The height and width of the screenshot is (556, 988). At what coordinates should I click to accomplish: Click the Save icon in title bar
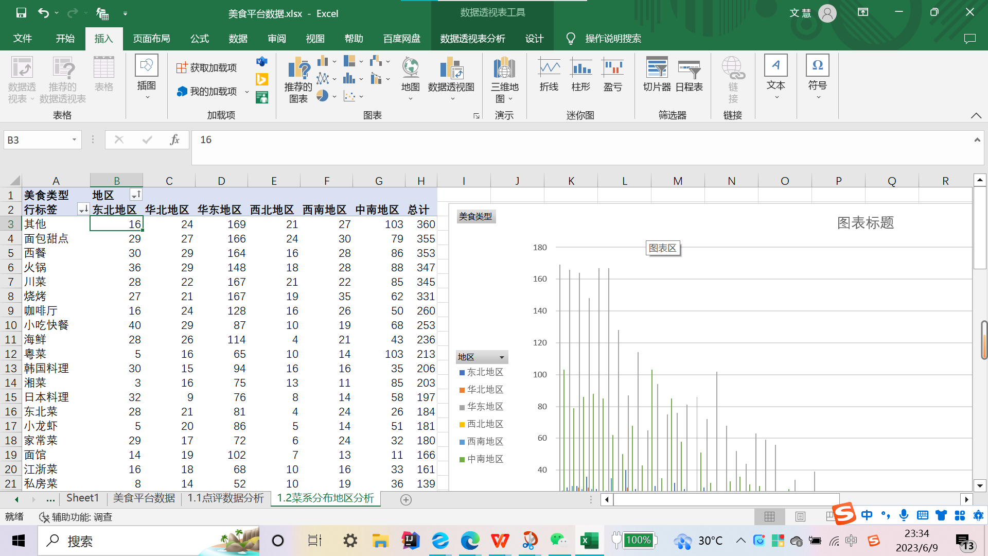click(x=21, y=13)
